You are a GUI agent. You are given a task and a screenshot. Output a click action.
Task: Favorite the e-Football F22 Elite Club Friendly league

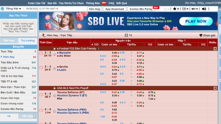pos(54,49)
